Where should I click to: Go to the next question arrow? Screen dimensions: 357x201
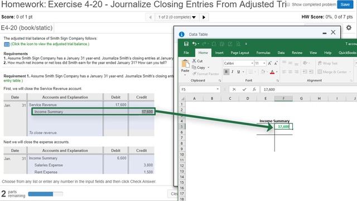[x=204, y=17]
